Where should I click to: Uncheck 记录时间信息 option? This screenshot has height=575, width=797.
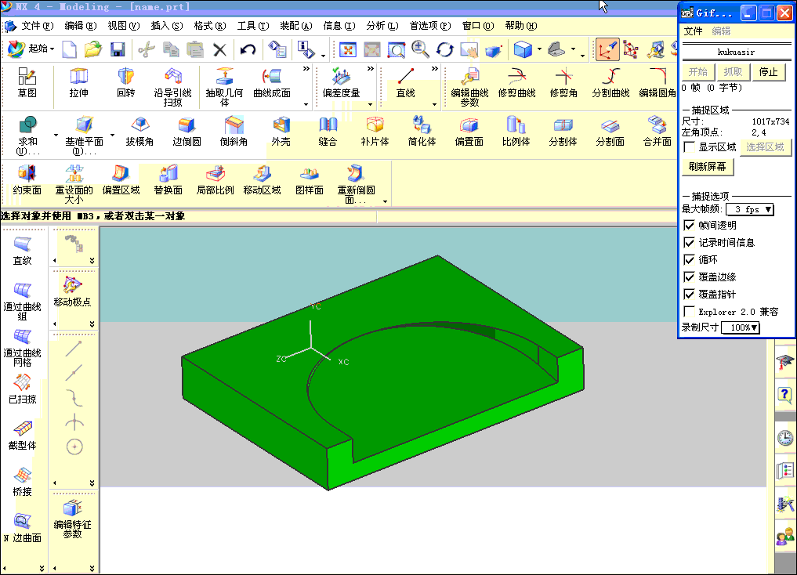[689, 242]
